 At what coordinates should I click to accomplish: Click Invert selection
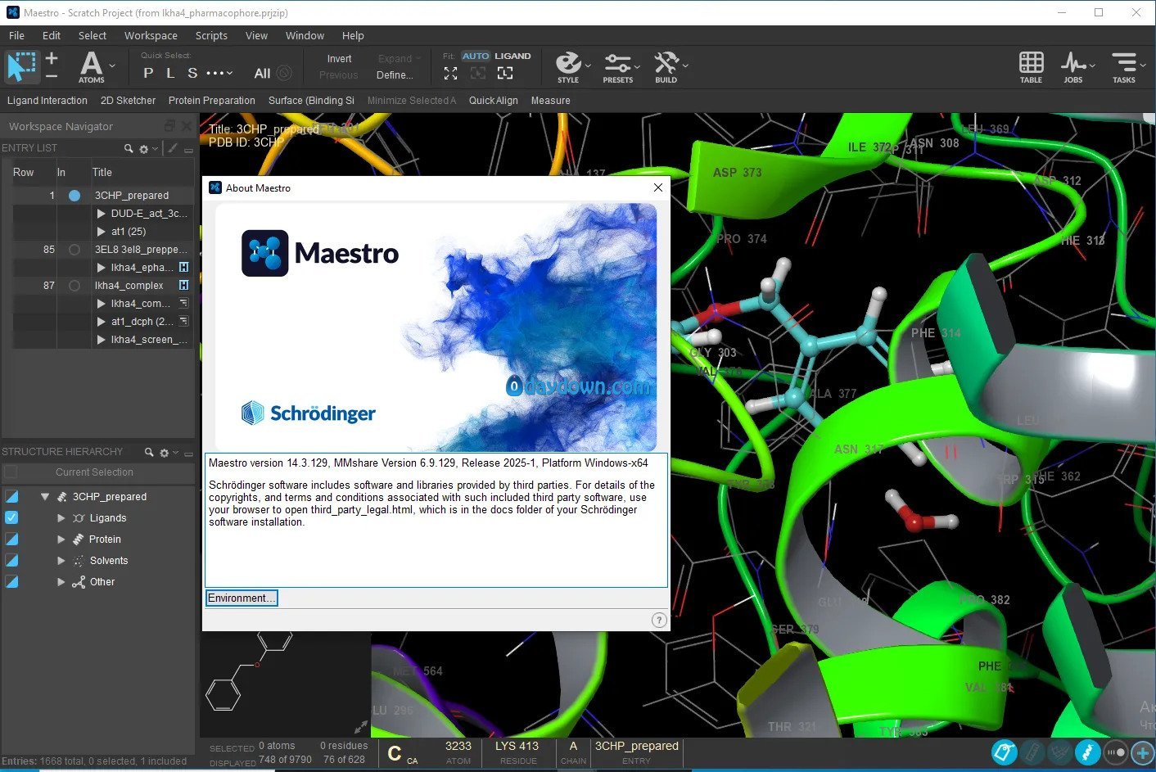[x=339, y=59]
